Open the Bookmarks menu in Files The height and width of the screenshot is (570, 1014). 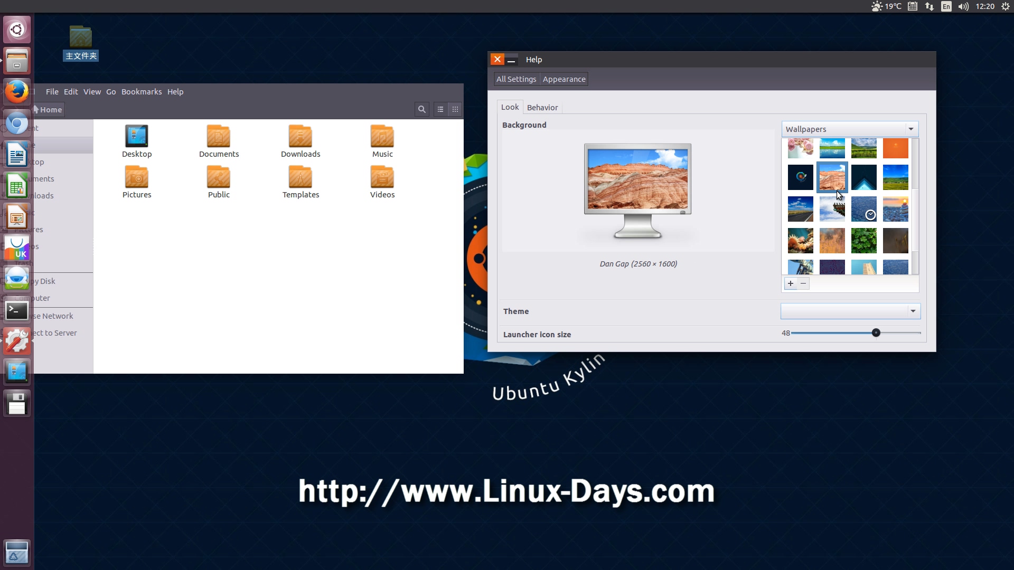tap(142, 92)
